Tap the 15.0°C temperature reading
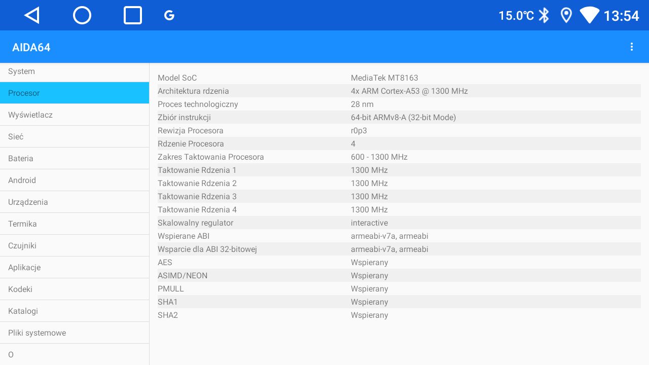Image resolution: width=649 pixels, height=365 pixels. 516,16
